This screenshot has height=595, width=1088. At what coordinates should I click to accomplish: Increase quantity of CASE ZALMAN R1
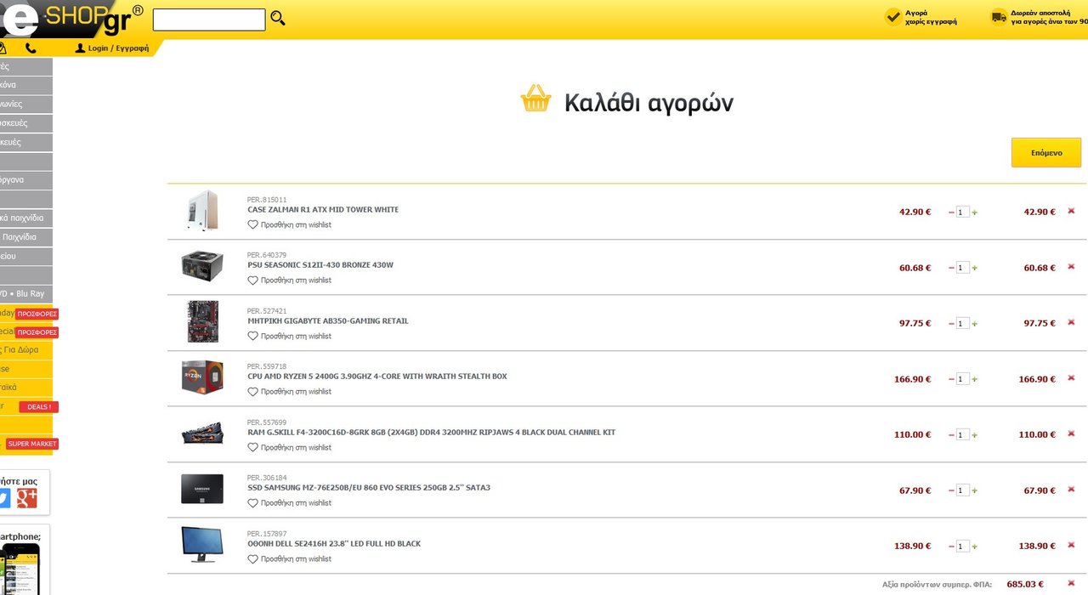tap(974, 212)
